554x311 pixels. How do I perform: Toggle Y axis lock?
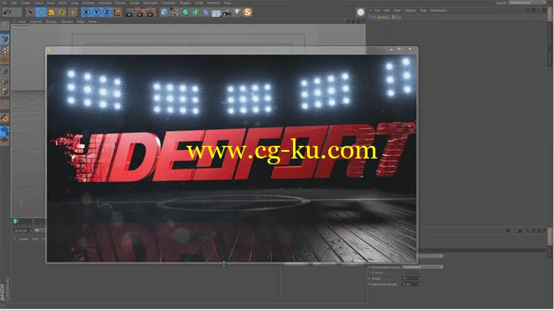coord(96,13)
